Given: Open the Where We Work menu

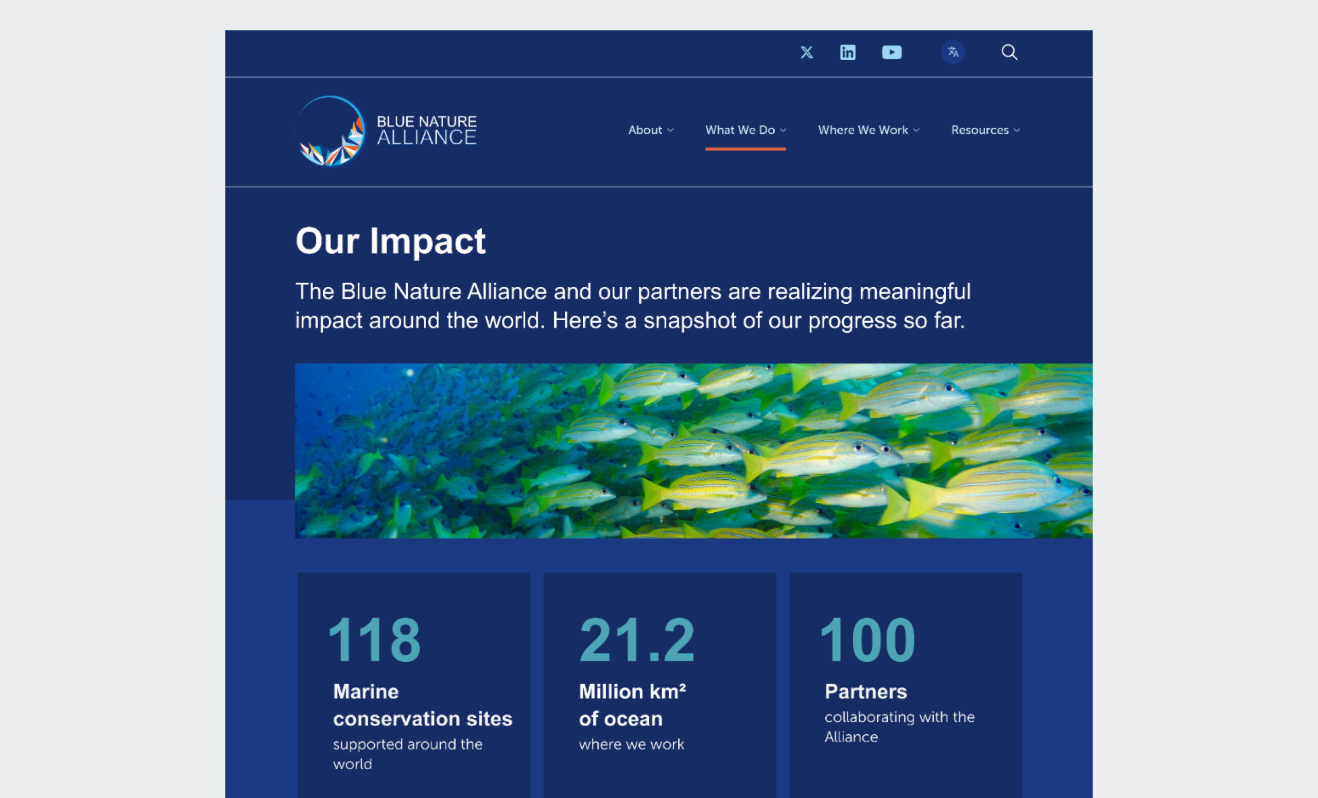Looking at the screenshot, I should pos(862,130).
